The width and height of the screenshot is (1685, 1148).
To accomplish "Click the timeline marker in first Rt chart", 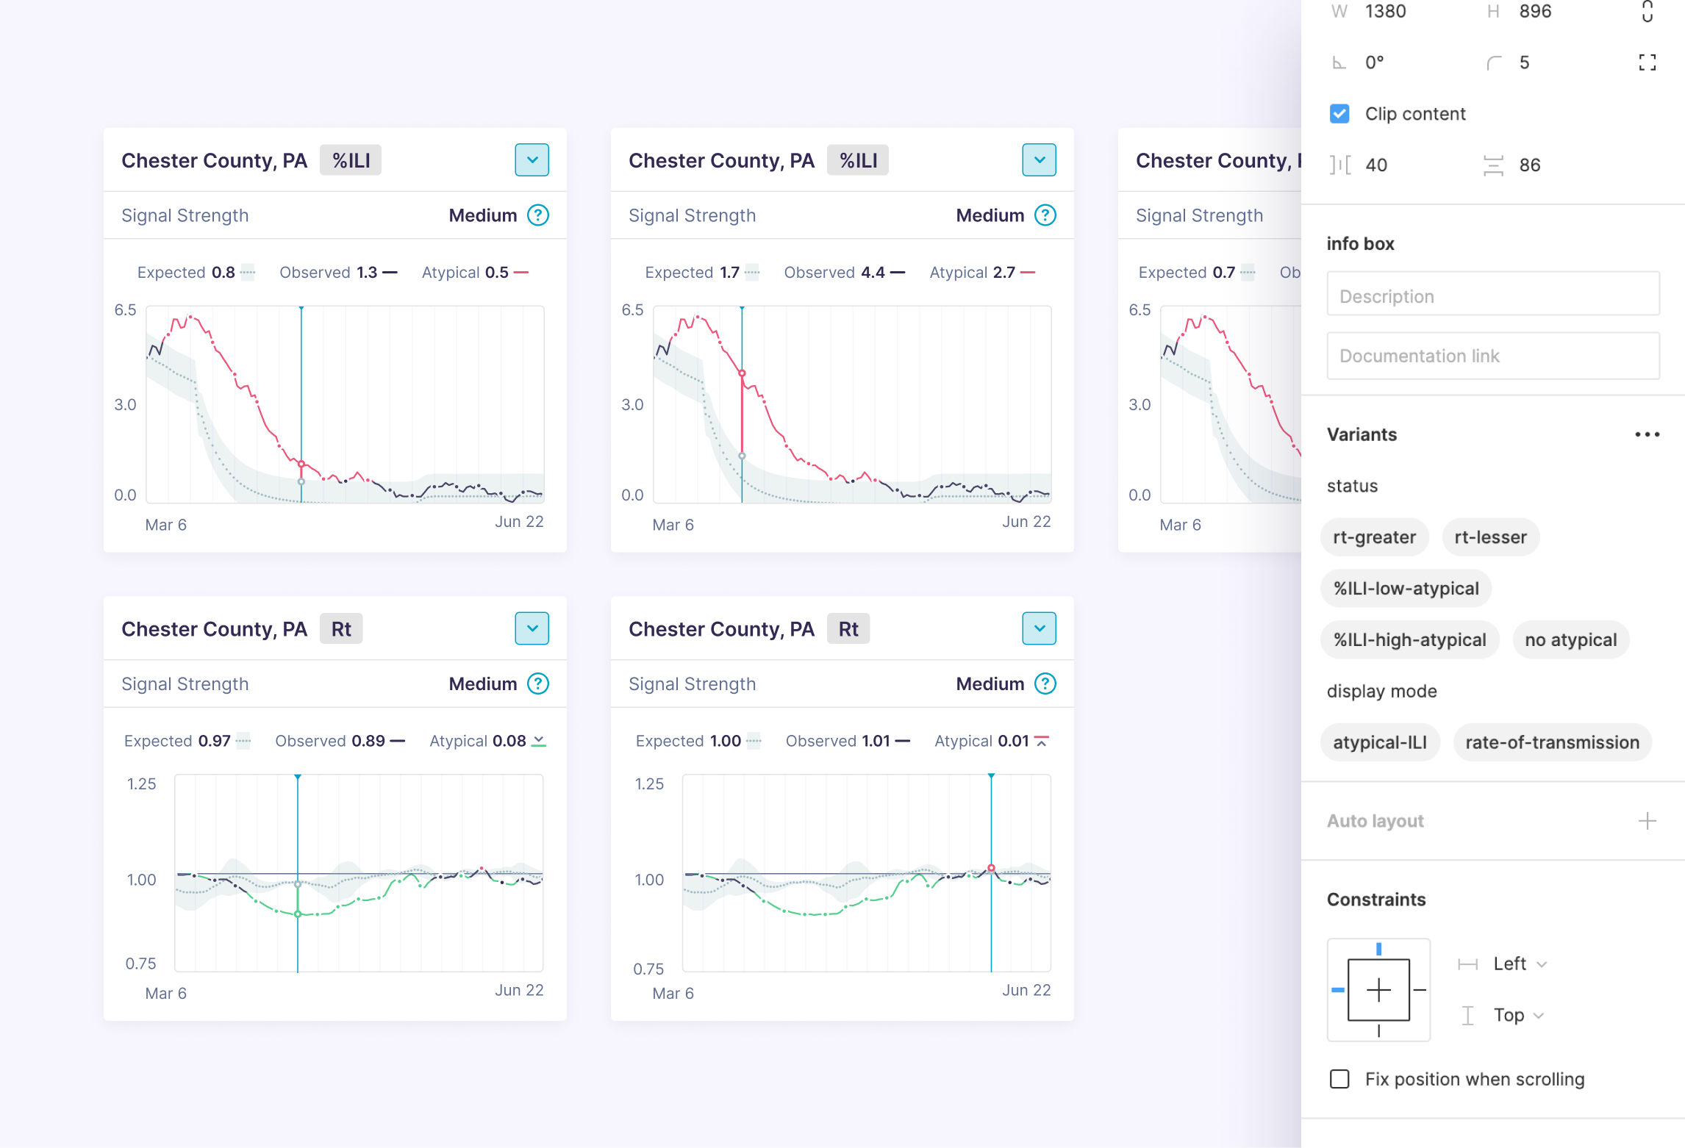I will click(298, 778).
